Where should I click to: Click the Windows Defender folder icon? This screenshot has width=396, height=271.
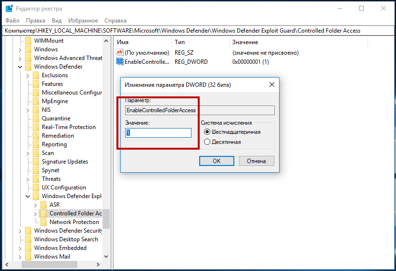click(x=28, y=67)
